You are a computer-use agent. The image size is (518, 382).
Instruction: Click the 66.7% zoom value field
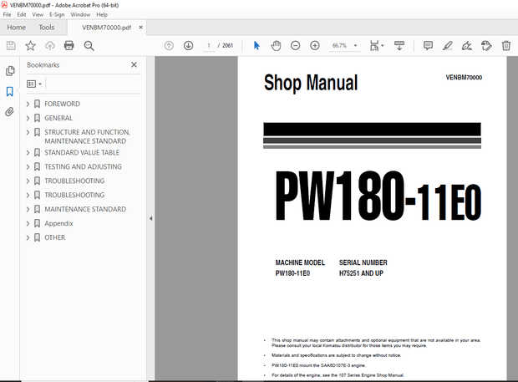339,46
